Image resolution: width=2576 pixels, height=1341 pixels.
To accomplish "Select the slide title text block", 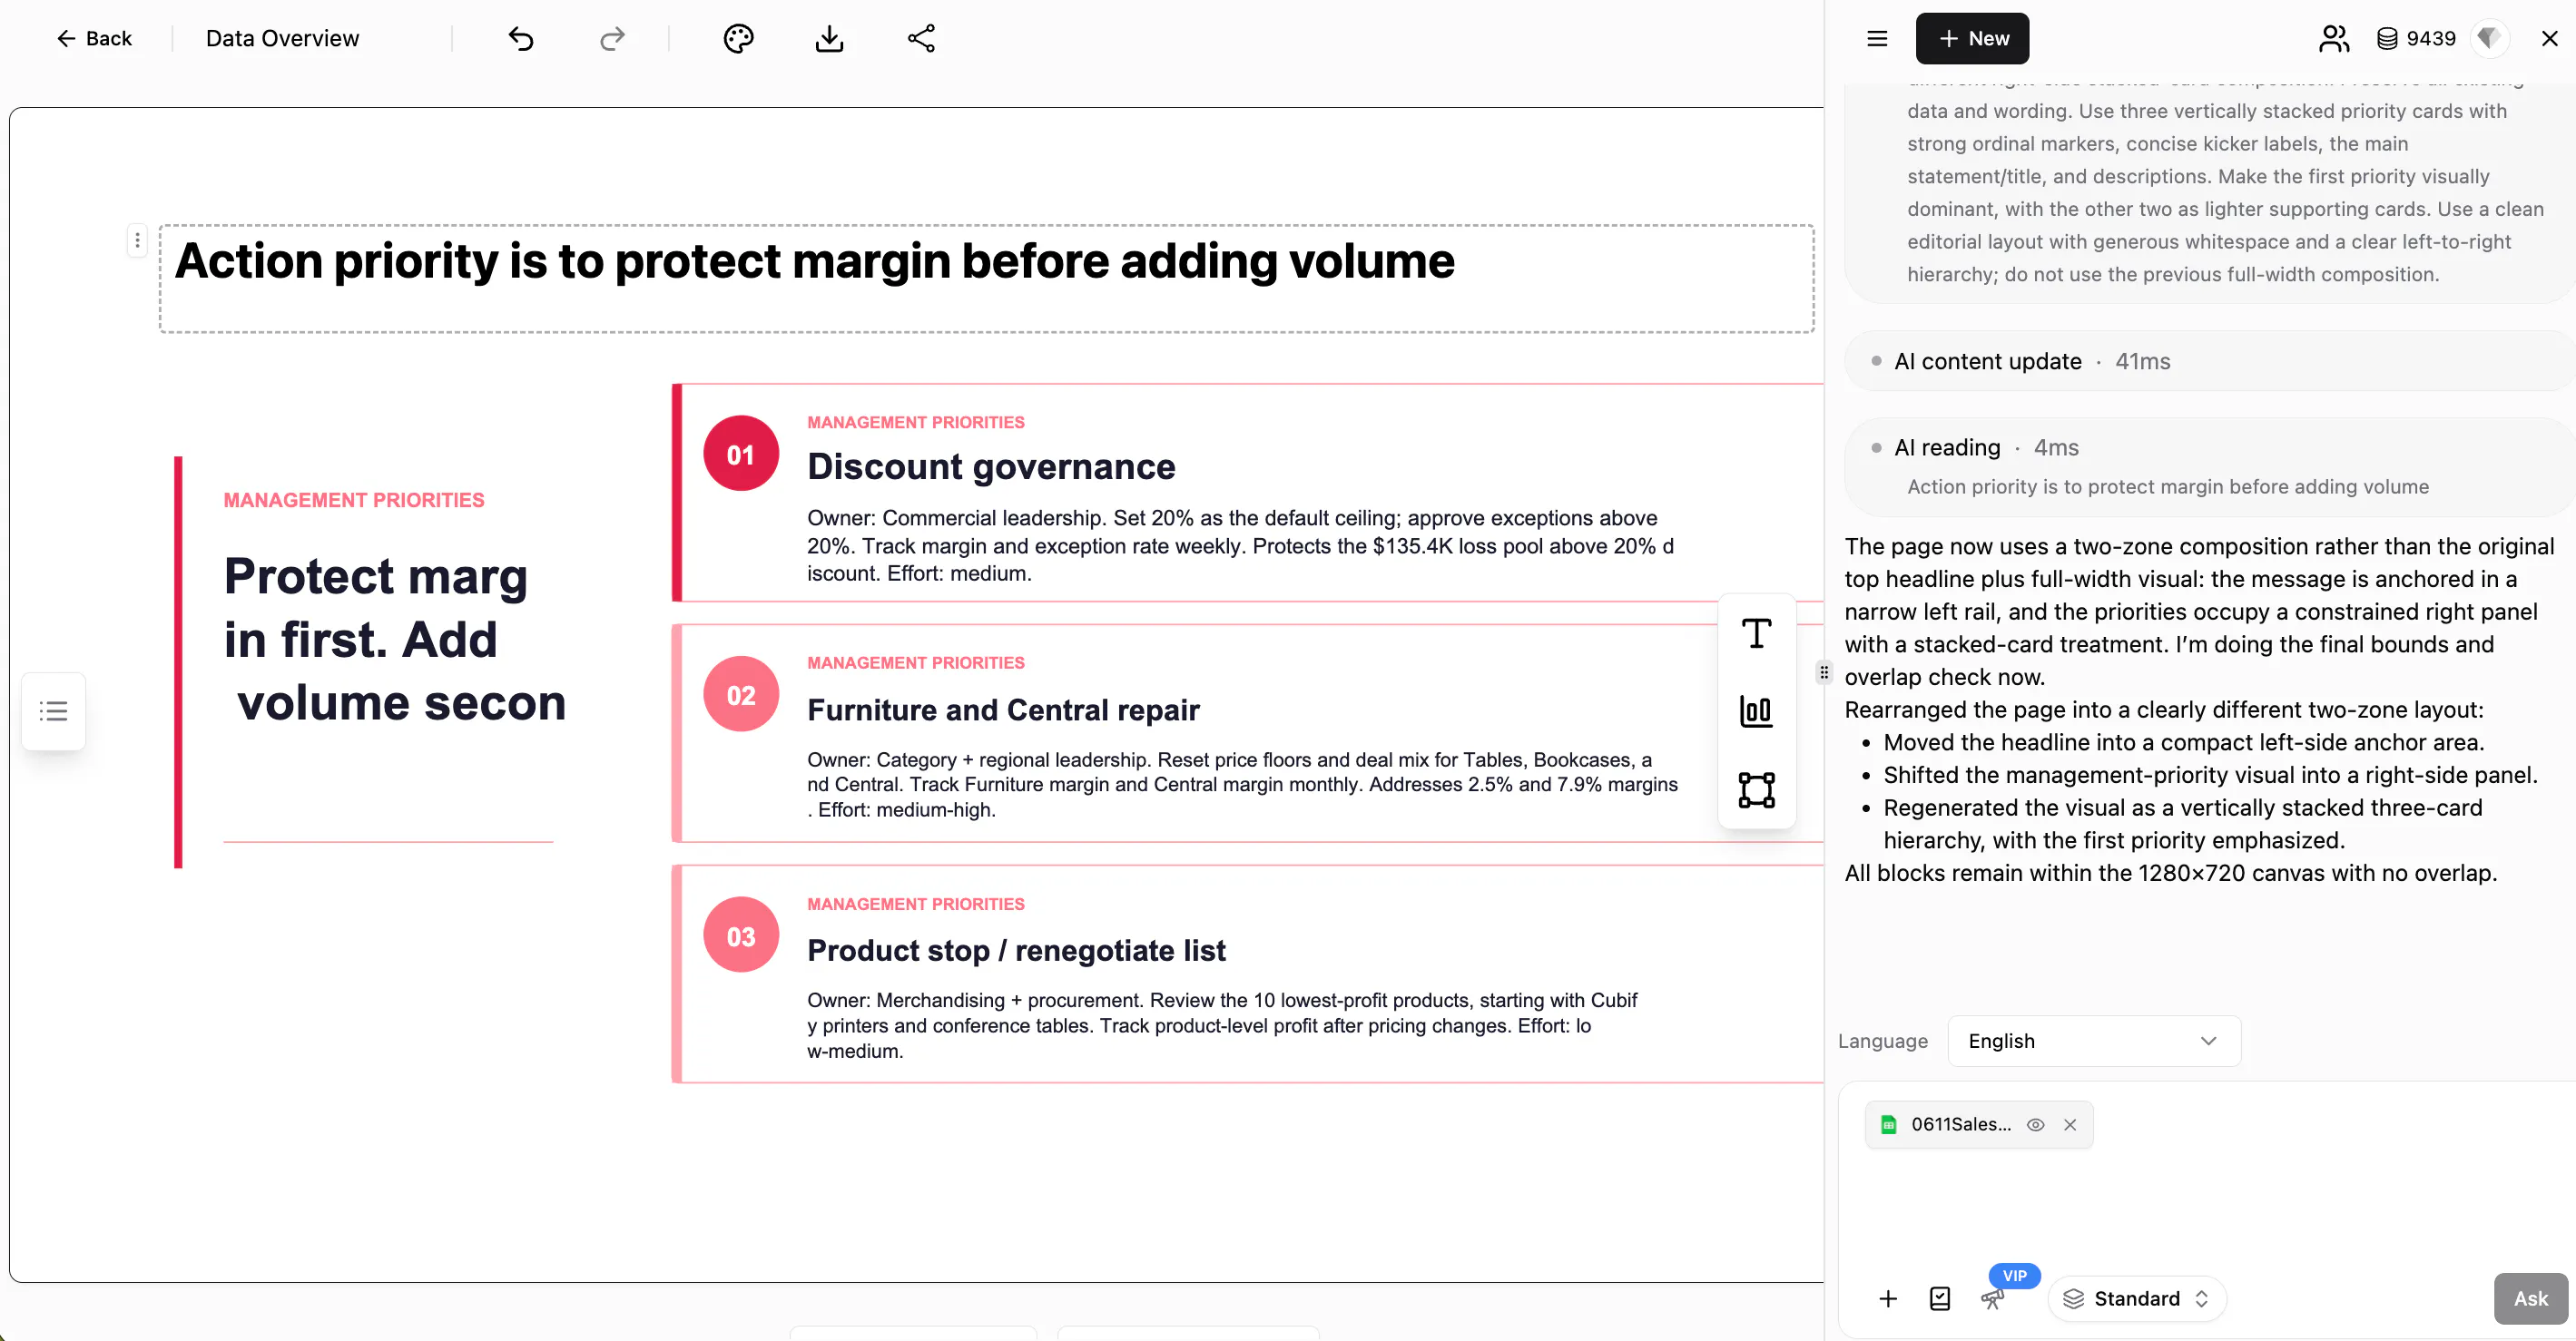I will click(985, 278).
